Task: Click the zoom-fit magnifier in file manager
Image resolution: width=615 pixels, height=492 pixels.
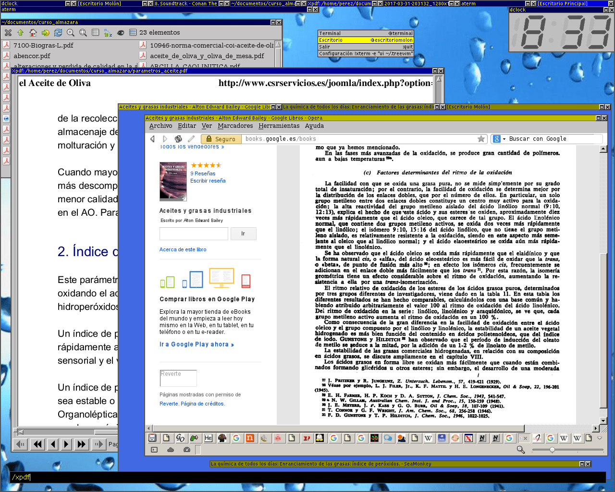Action: pos(83,33)
